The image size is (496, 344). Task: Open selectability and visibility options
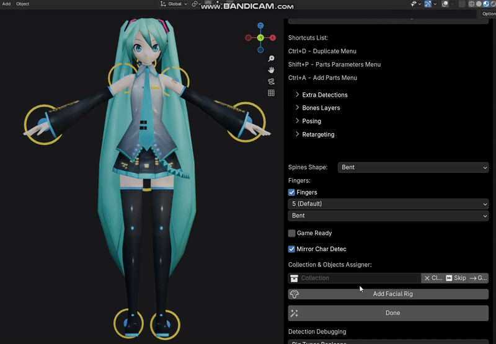point(415,4)
